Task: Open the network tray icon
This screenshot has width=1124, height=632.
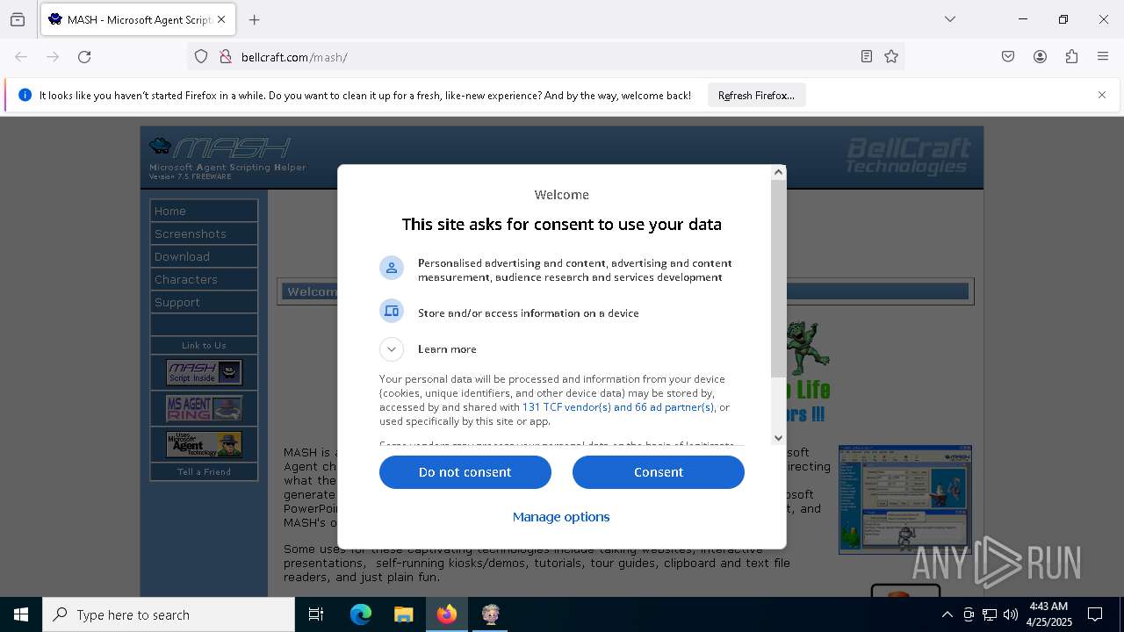Action: pyautogui.click(x=990, y=614)
